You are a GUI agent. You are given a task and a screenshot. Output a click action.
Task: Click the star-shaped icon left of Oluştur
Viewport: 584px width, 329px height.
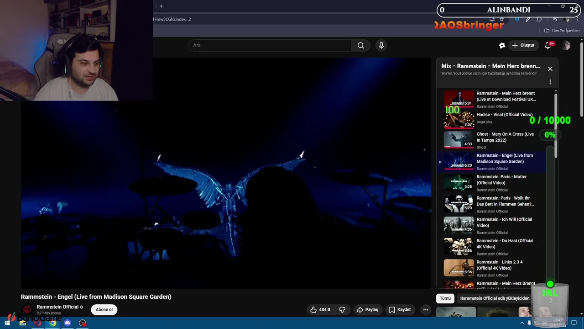(502, 45)
